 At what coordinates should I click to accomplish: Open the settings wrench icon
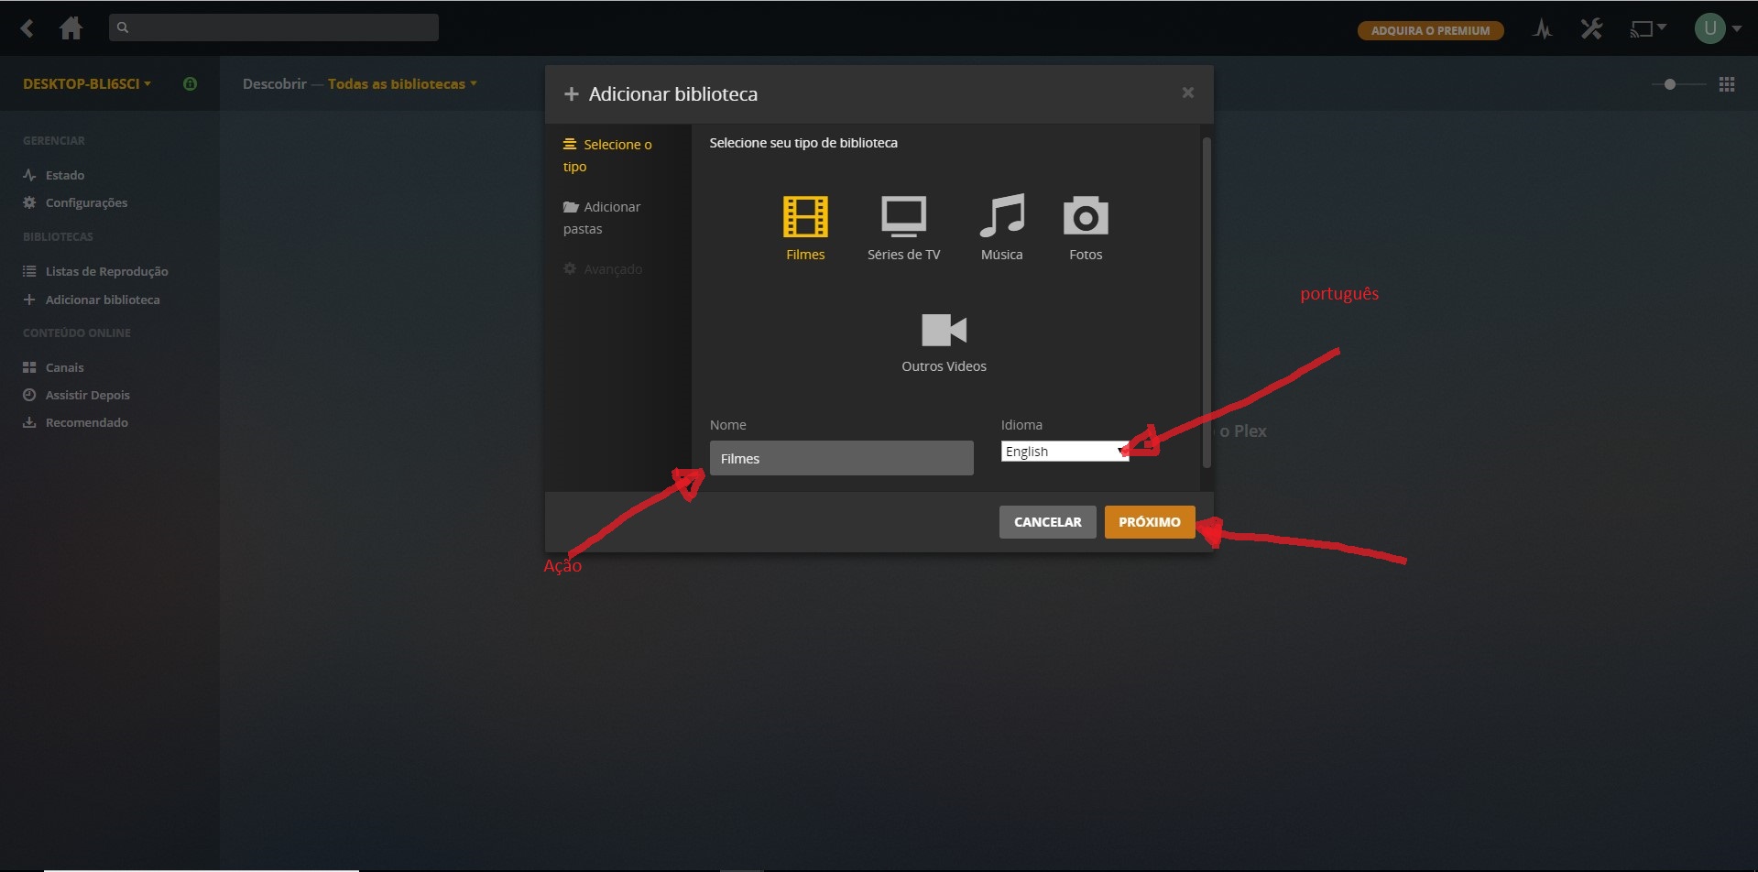coord(1591,29)
